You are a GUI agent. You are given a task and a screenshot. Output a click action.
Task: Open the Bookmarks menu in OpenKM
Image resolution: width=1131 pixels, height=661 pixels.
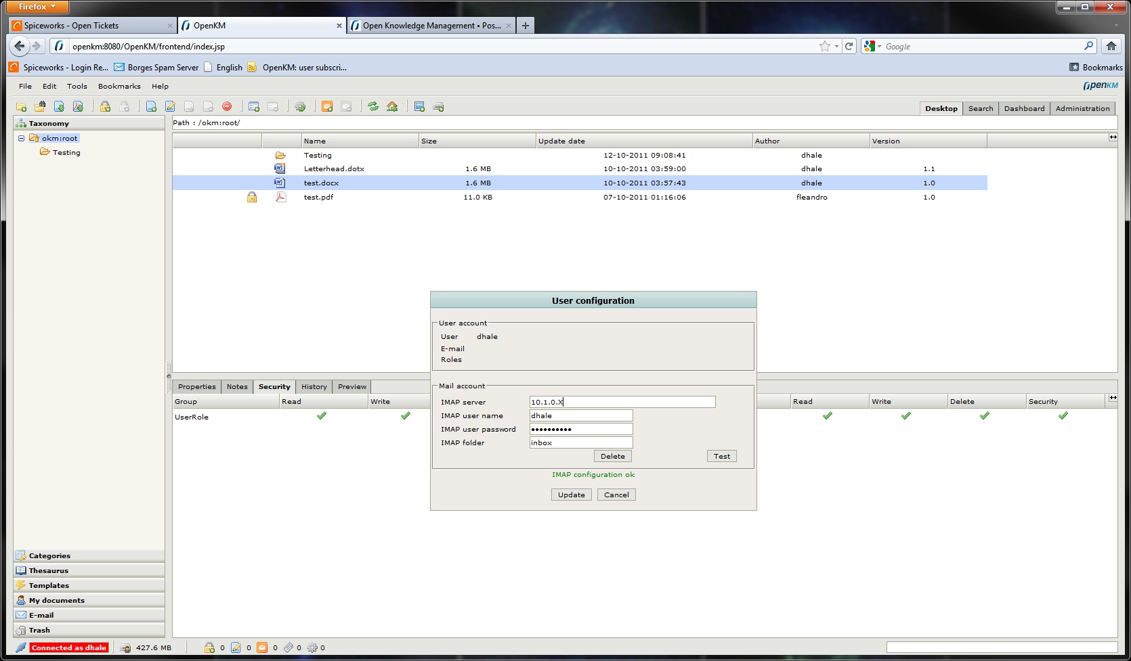(x=119, y=87)
